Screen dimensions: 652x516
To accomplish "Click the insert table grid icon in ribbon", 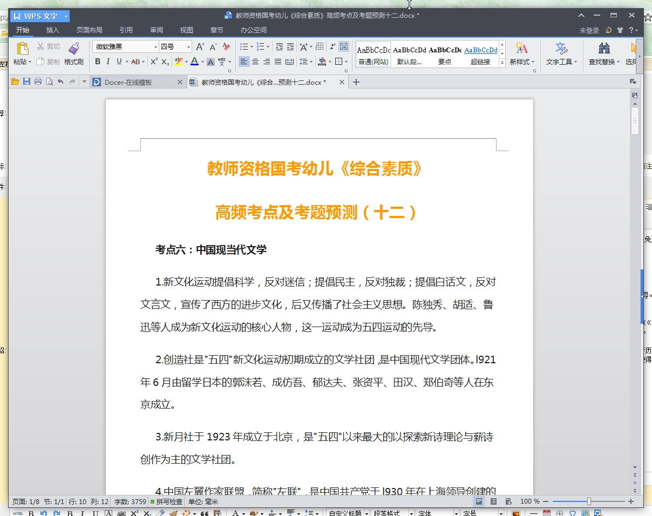I will click(x=320, y=47).
